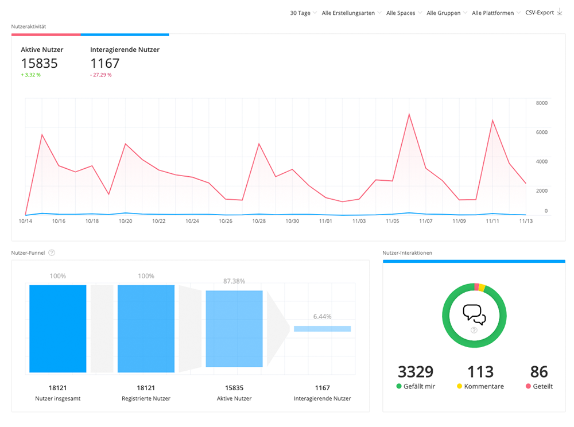Click the 10/14 date axis label
Viewport: 574px width, 427px height.
(25, 221)
